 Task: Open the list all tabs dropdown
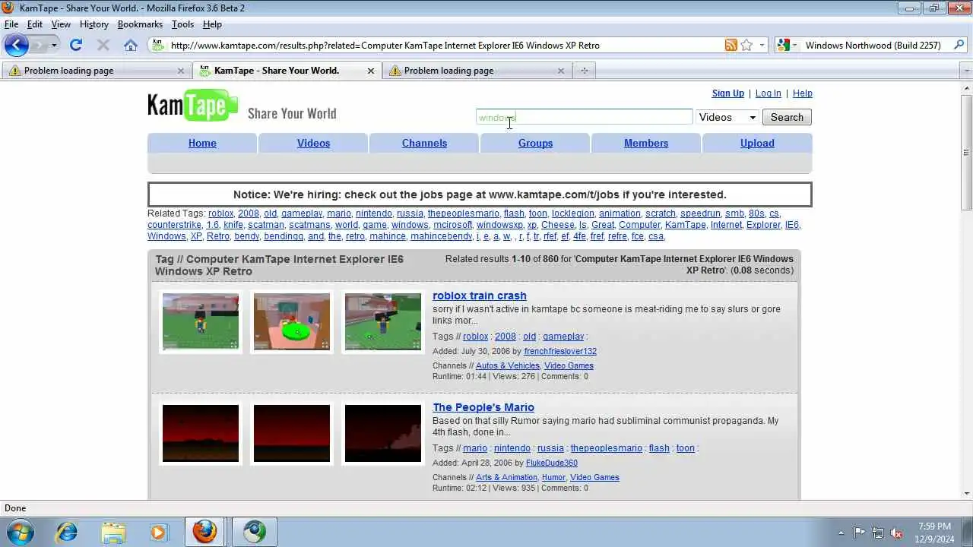(966, 71)
